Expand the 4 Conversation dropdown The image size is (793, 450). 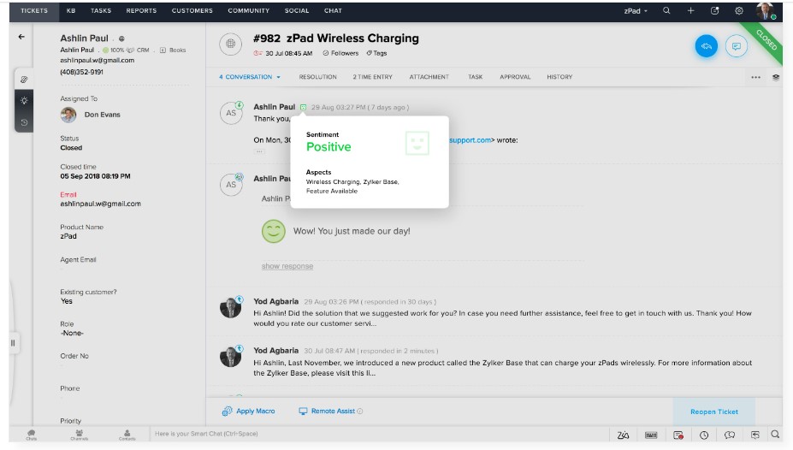(249, 77)
